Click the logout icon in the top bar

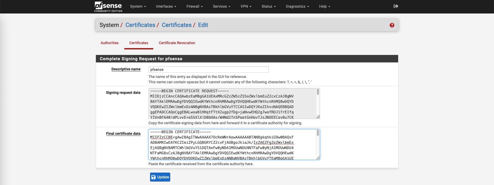click(396, 6)
